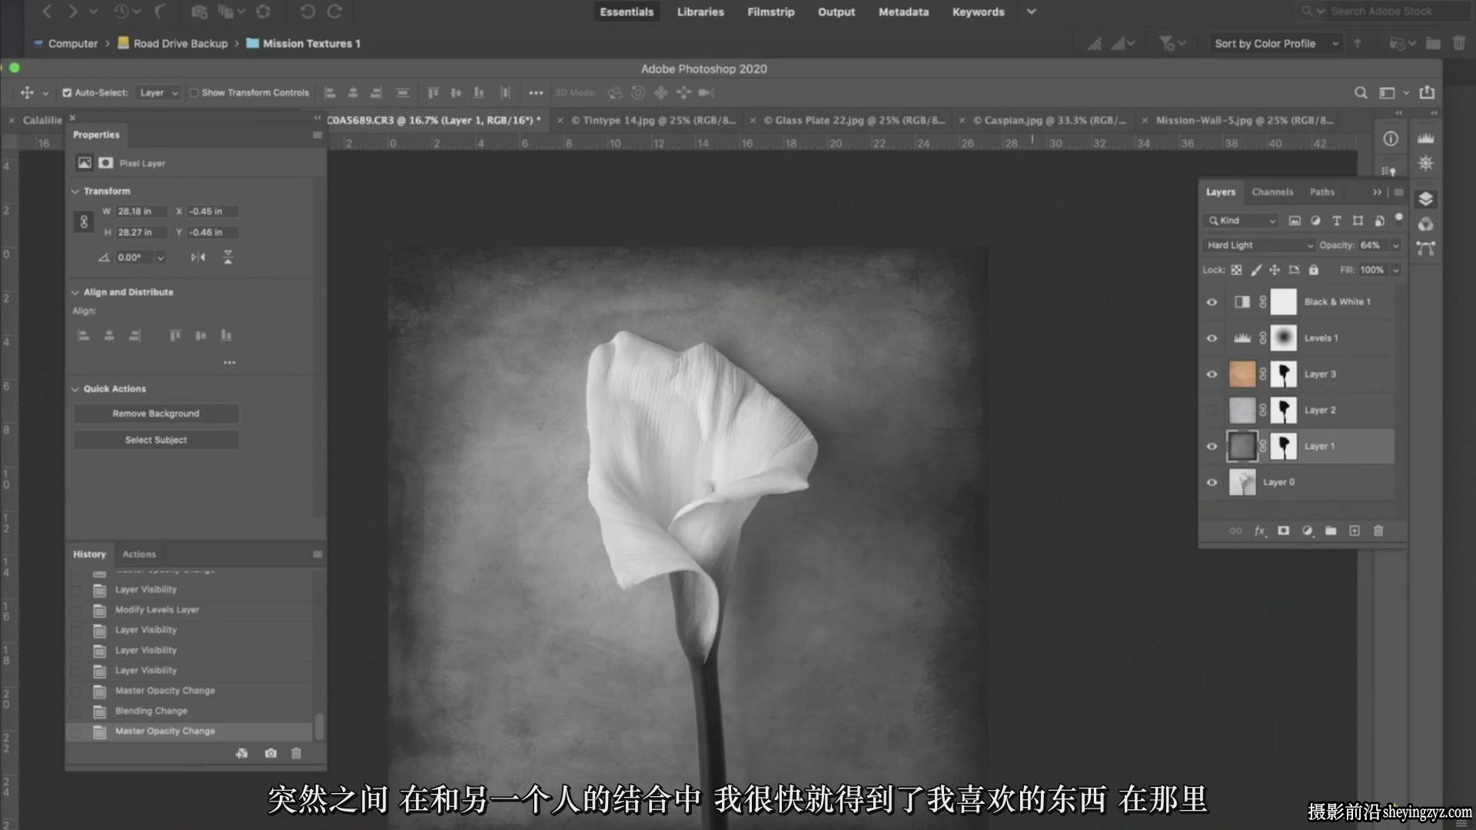This screenshot has height=830, width=1476.
Task: Open the Glass Plate 22.jpg document tab
Action: 853,121
